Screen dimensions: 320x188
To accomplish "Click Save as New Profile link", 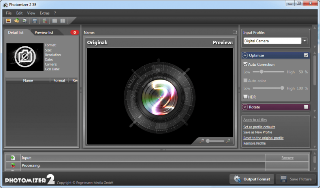I will (x=258, y=132).
